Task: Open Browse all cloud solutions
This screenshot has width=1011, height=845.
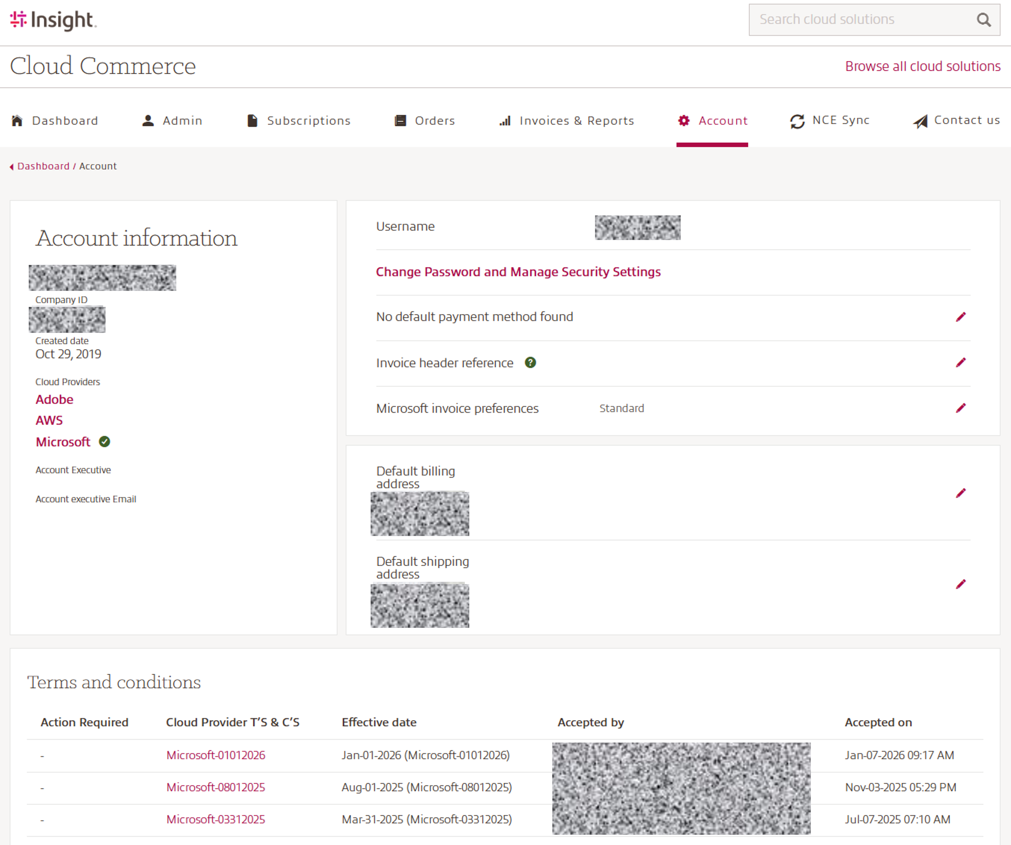Action: [923, 66]
